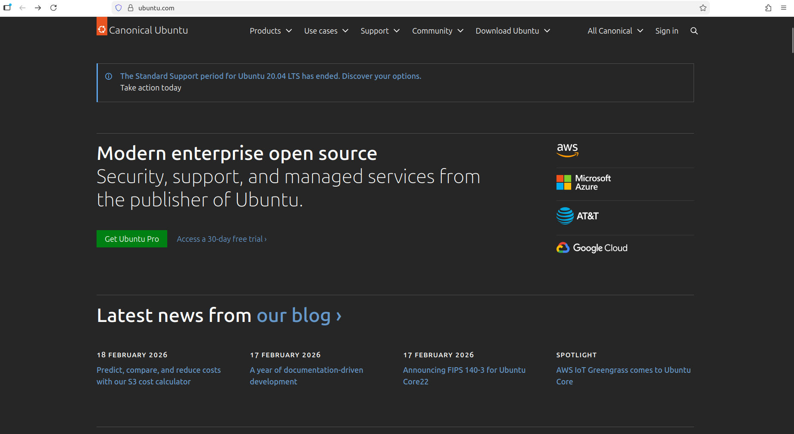Viewport: 794px width, 434px height.
Task: Open the Community navigation menu
Action: point(438,31)
